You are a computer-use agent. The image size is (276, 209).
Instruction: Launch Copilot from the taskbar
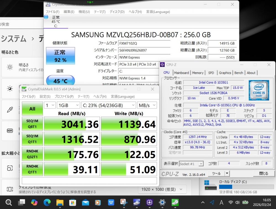[x=34, y=202]
